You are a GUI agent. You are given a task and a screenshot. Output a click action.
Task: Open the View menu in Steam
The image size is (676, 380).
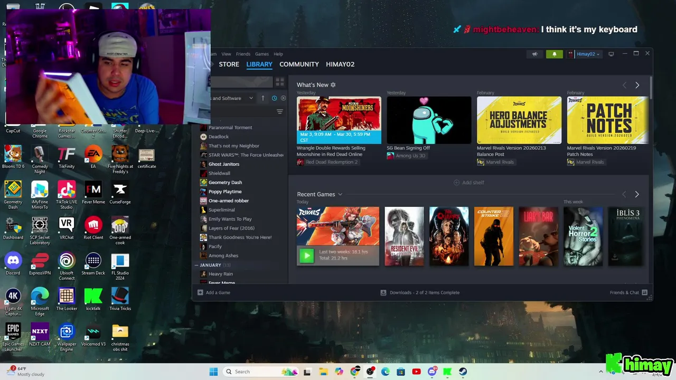tap(226, 54)
